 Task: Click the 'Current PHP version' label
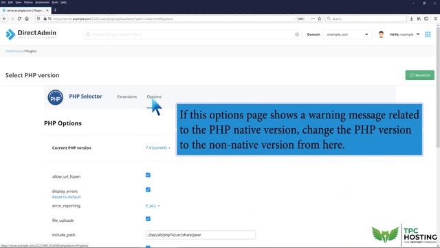point(71,147)
